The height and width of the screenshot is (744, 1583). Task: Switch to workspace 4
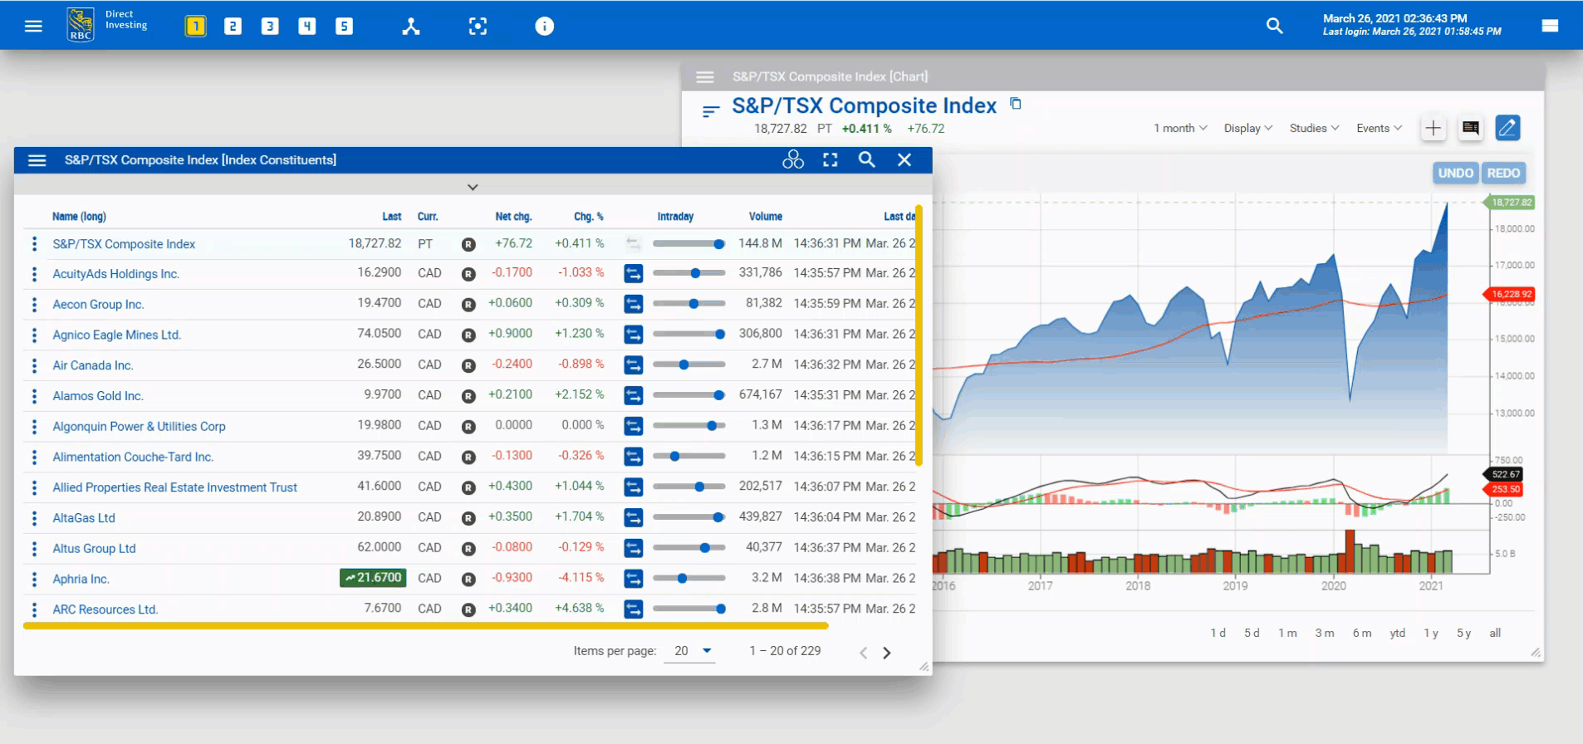point(307,27)
